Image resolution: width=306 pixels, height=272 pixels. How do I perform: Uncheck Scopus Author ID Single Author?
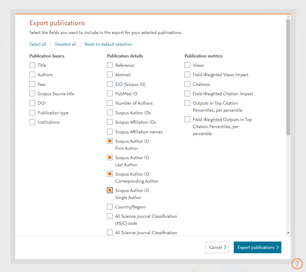click(x=110, y=190)
